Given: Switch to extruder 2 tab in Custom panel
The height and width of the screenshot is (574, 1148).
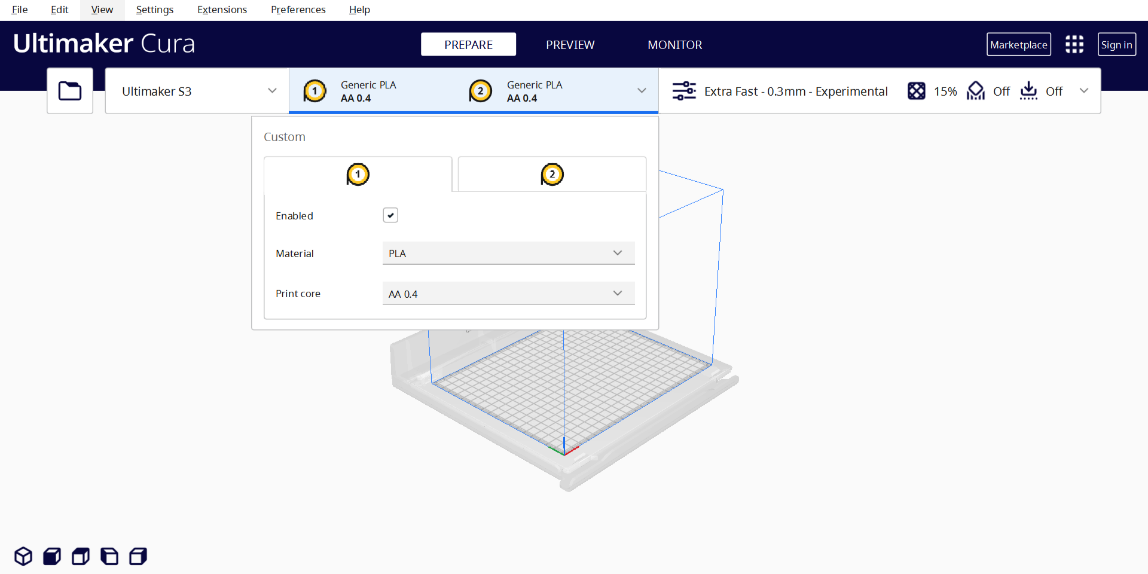Looking at the screenshot, I should coord(552,175).
